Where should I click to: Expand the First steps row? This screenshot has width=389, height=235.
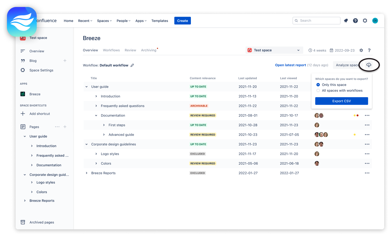104,125
